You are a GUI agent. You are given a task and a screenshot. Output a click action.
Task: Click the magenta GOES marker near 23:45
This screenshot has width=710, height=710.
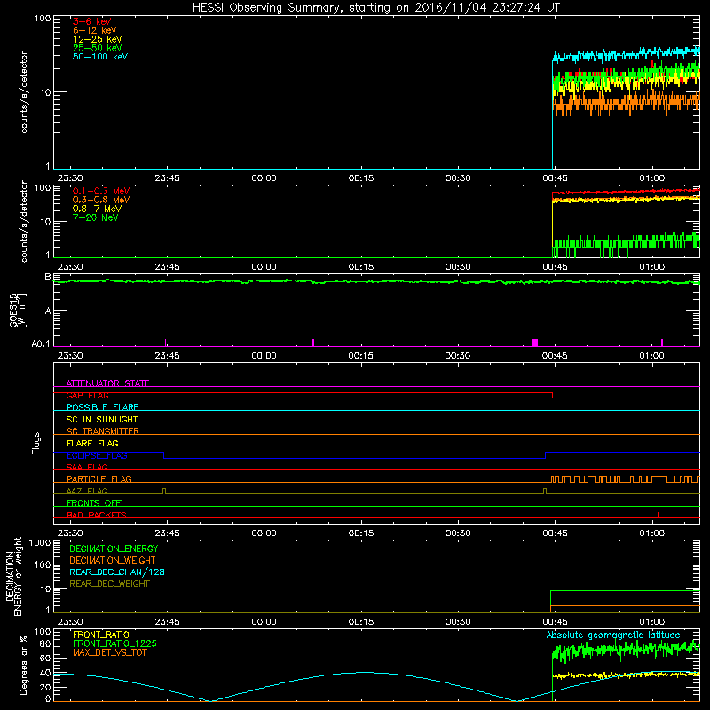coord(166,343)
